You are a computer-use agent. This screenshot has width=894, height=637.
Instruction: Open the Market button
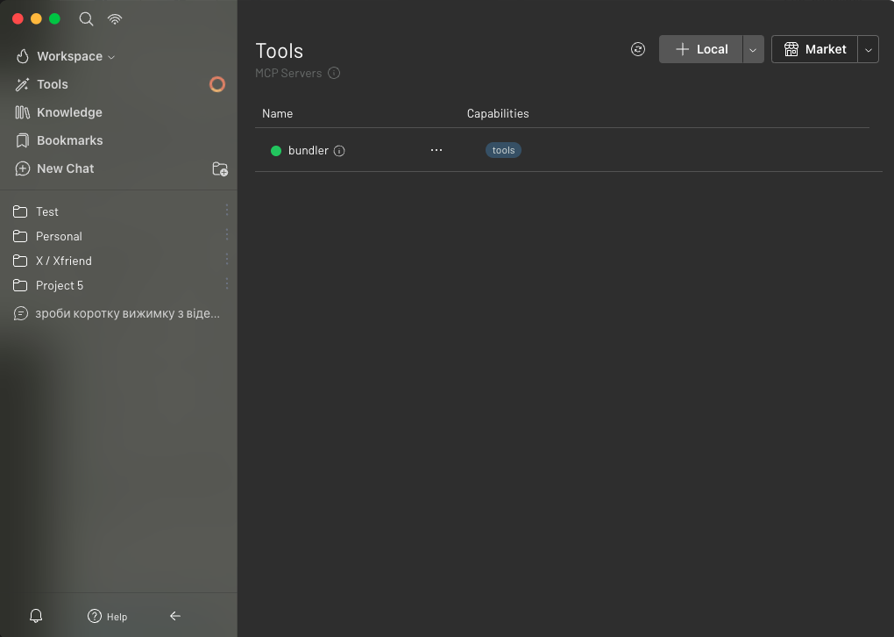tap(814, 49)
